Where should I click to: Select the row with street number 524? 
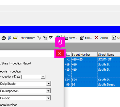click(x=92, y=80)
